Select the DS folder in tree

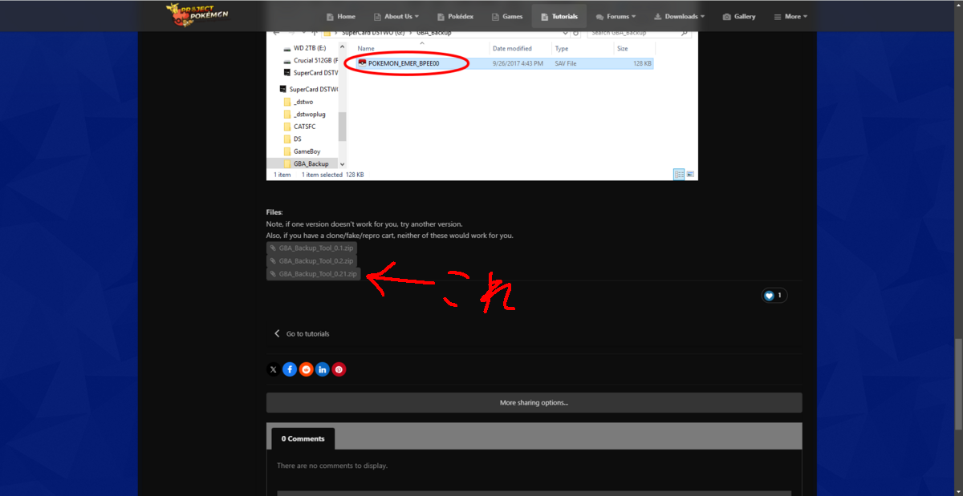point(293,139)
